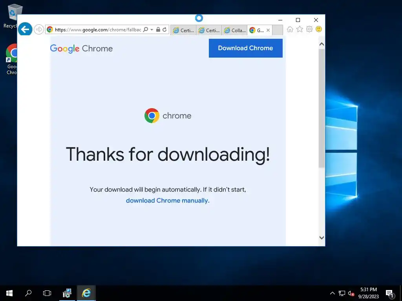Refresh the page using reload icon

point(164,30)
